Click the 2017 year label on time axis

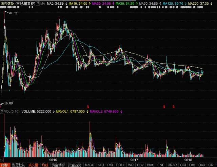(x=135, y=159)
